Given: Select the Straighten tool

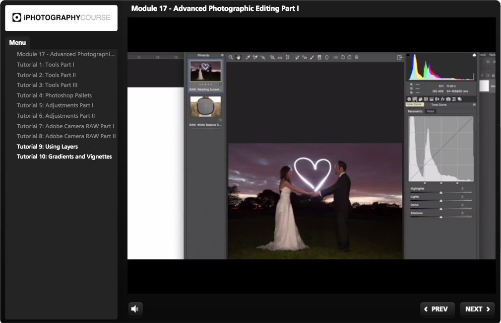Looking at the screenshot, I should pyautogui.click(x=280, y=57).
